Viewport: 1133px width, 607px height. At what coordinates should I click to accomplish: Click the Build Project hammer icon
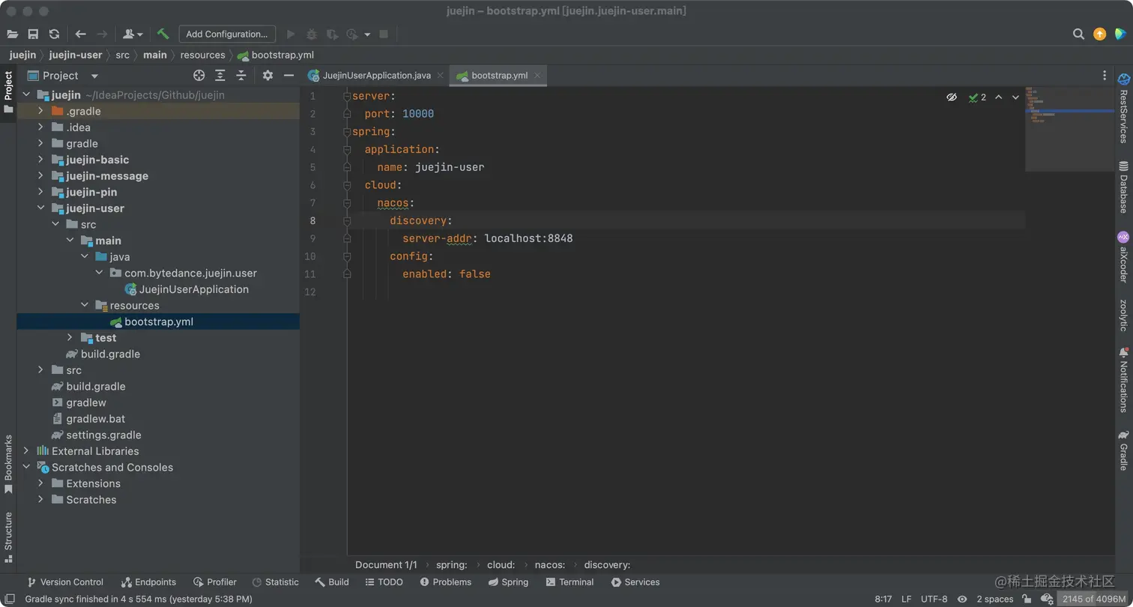pyautogui.click(x=163, y=34)
